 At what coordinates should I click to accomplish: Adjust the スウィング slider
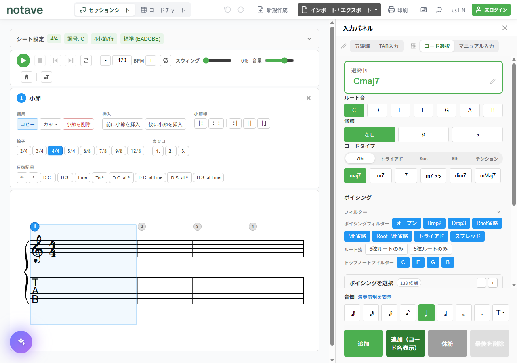coord(218,60)
